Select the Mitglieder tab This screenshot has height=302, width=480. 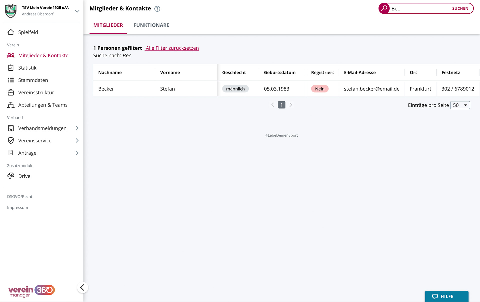(108, 25)
